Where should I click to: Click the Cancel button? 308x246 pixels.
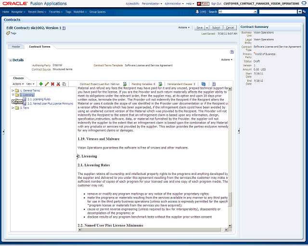[x=230, y=28]
